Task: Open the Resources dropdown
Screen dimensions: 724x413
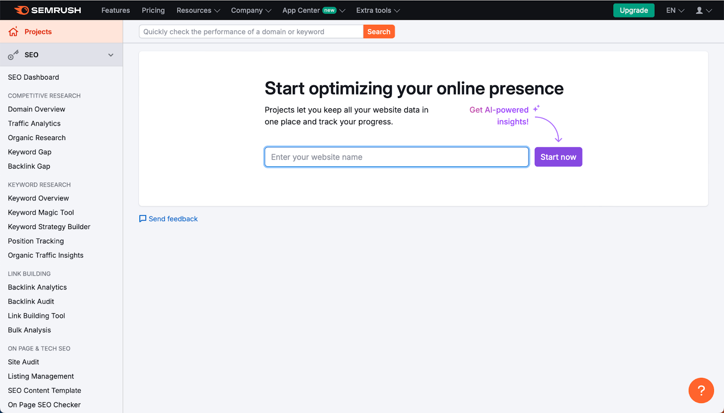Action: pos(198,10)
